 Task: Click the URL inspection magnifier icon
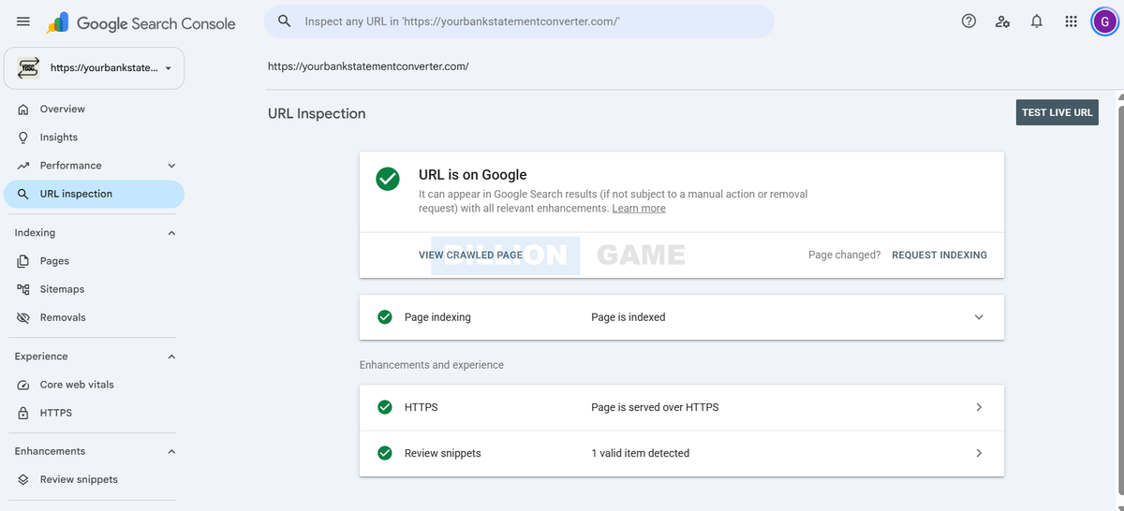23,194
